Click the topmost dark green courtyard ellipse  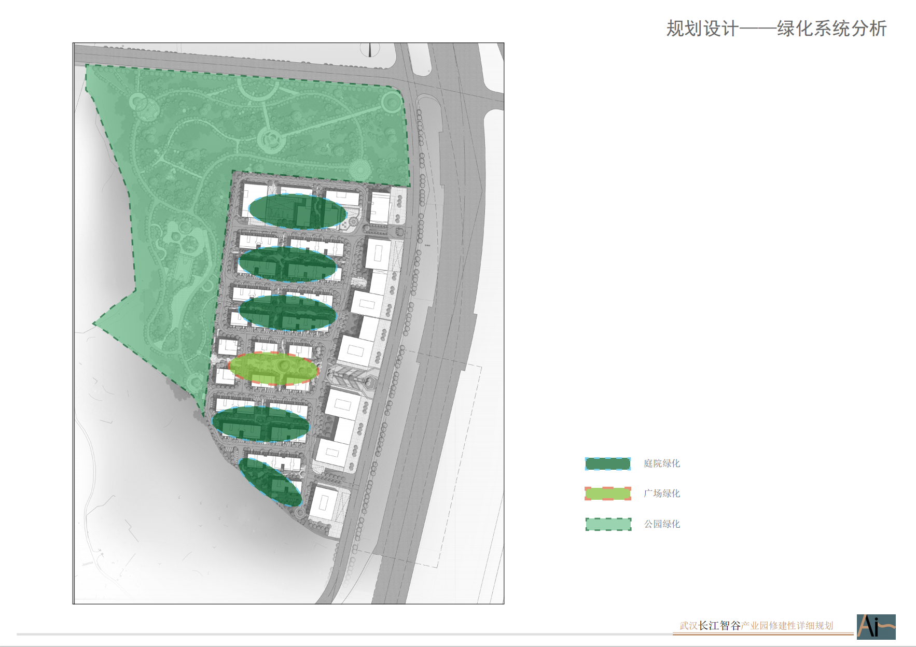(x=298, y=212)
